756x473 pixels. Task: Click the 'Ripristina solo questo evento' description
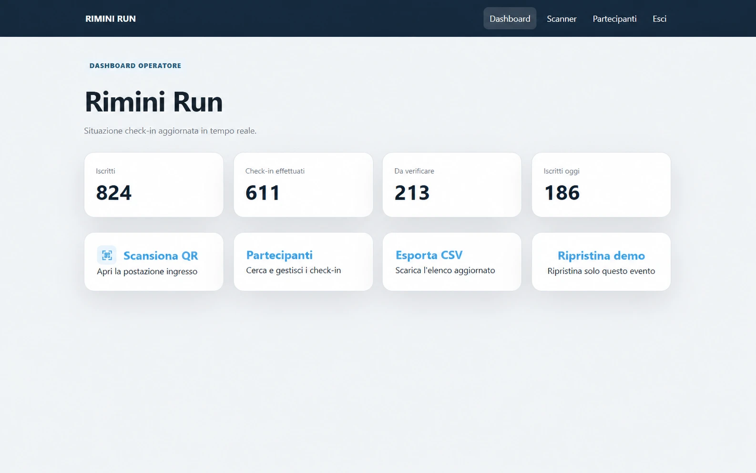[x=601, y=271]
